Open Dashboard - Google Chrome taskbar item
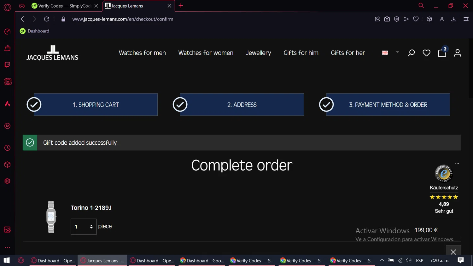 coord(202,260)
